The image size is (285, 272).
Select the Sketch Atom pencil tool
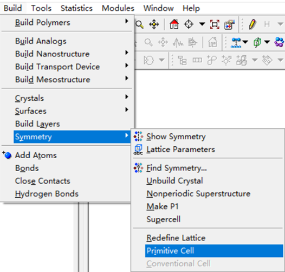(x=252, y=24)
